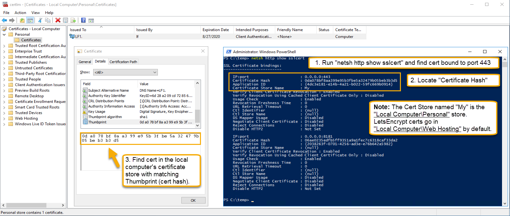The height and width of the screenshot is (216, 510).
Task: Expand the Windows Live ID Token Issuer node
Action: [x=4, y=124]
